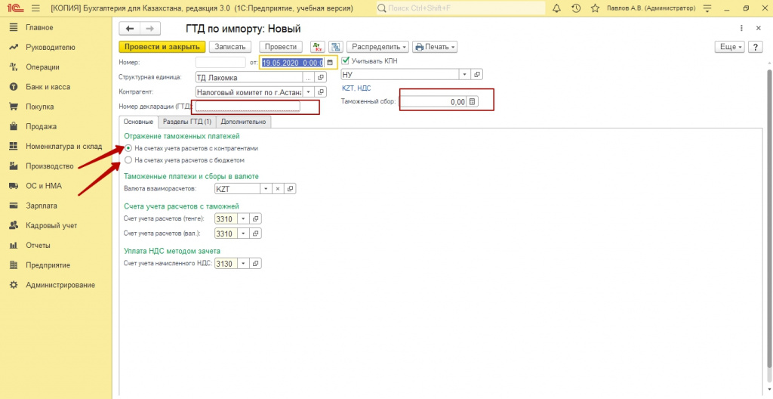Navigate forward with the right arrow button

pyautogui.click(x=150, y=29)
